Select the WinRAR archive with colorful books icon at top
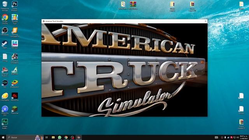This screenshot has width=249, height=140. [133, 5]
